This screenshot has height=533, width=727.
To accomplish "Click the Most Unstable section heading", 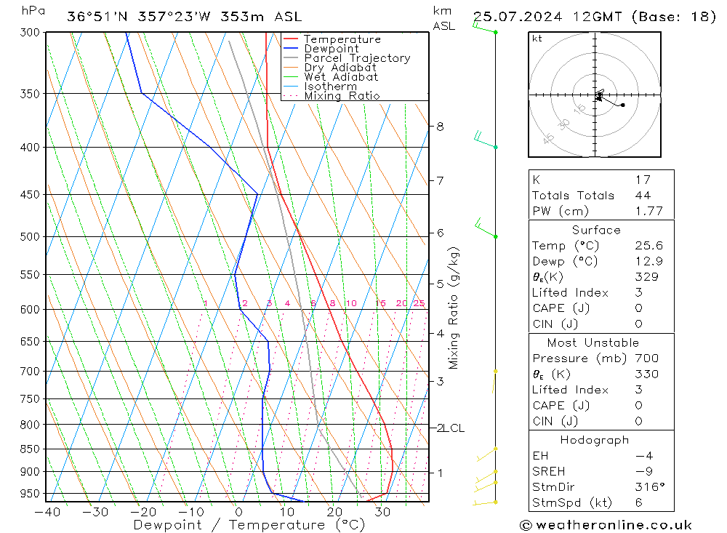I will point(593,342).
